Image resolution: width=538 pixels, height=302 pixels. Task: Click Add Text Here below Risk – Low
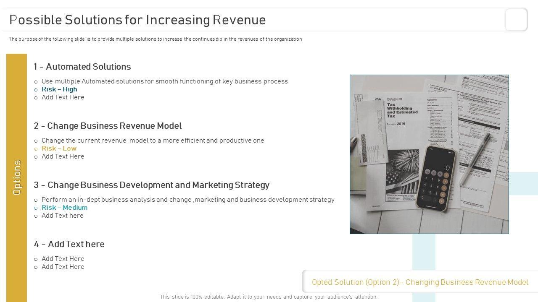(x=63, y=156)
